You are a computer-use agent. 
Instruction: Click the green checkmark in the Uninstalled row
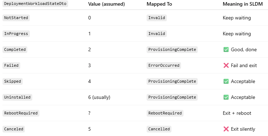coord(226,97)
